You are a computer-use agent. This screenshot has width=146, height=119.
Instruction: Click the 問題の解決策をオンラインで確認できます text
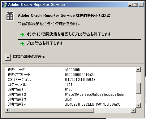[49, 24]
